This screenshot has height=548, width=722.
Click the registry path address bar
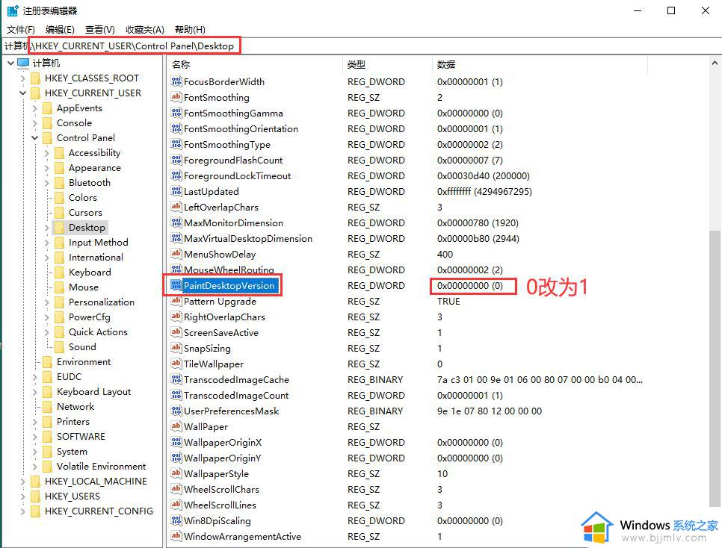click(x=361, y=46)
